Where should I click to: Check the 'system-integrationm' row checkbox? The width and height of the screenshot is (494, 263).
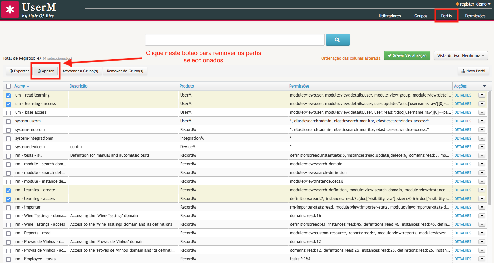click(8, 139)
